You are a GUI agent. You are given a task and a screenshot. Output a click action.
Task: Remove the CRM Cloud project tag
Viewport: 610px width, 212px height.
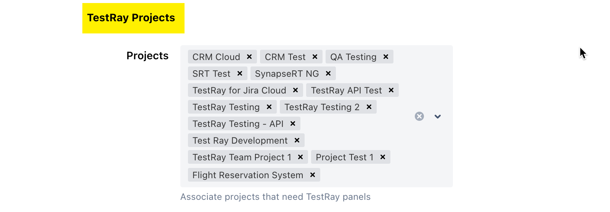click(x=249, y=57)
